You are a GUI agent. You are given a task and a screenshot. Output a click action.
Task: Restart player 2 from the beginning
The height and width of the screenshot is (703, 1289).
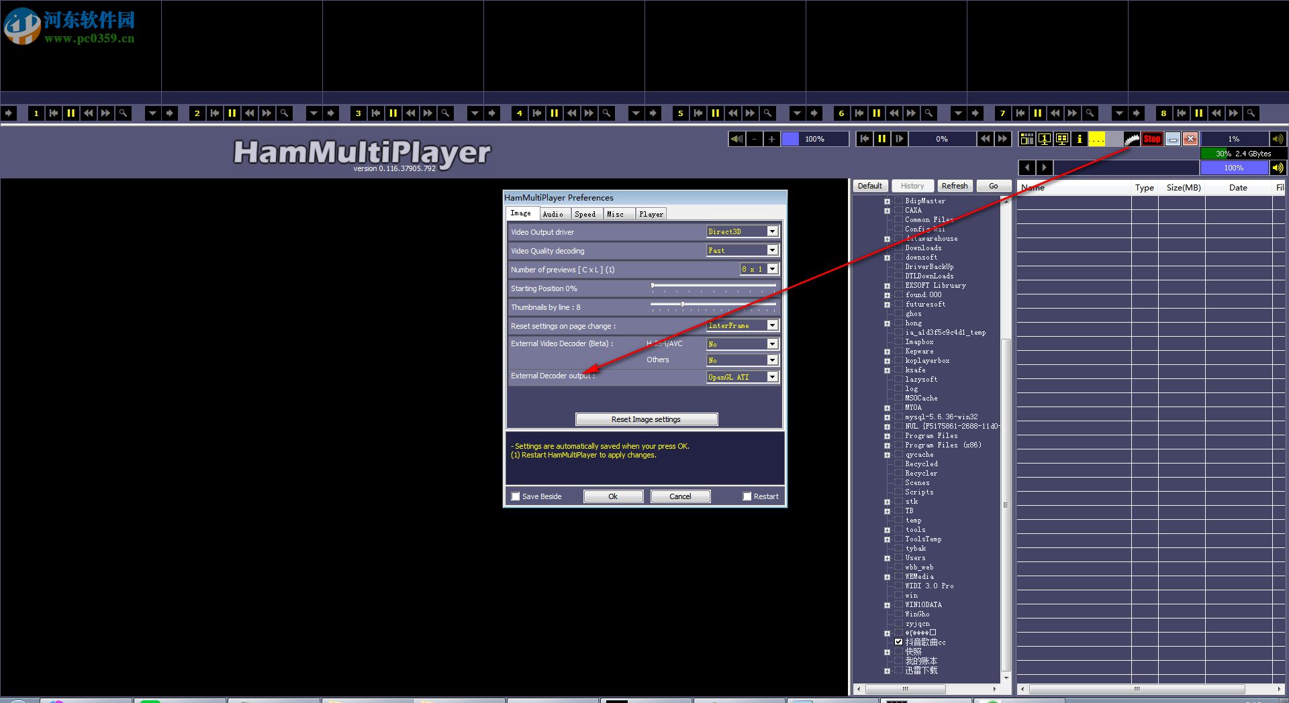pos(215,113)
